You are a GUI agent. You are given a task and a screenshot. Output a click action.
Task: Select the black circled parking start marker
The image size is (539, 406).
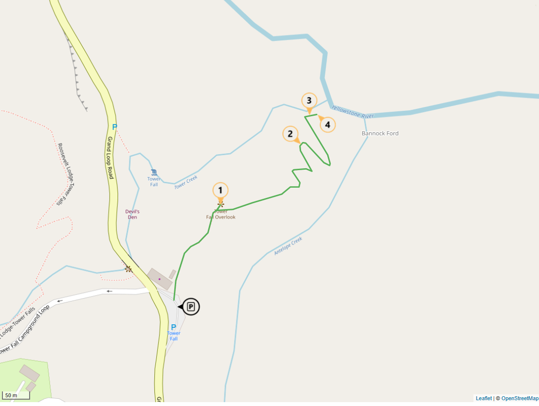[190, 306]
